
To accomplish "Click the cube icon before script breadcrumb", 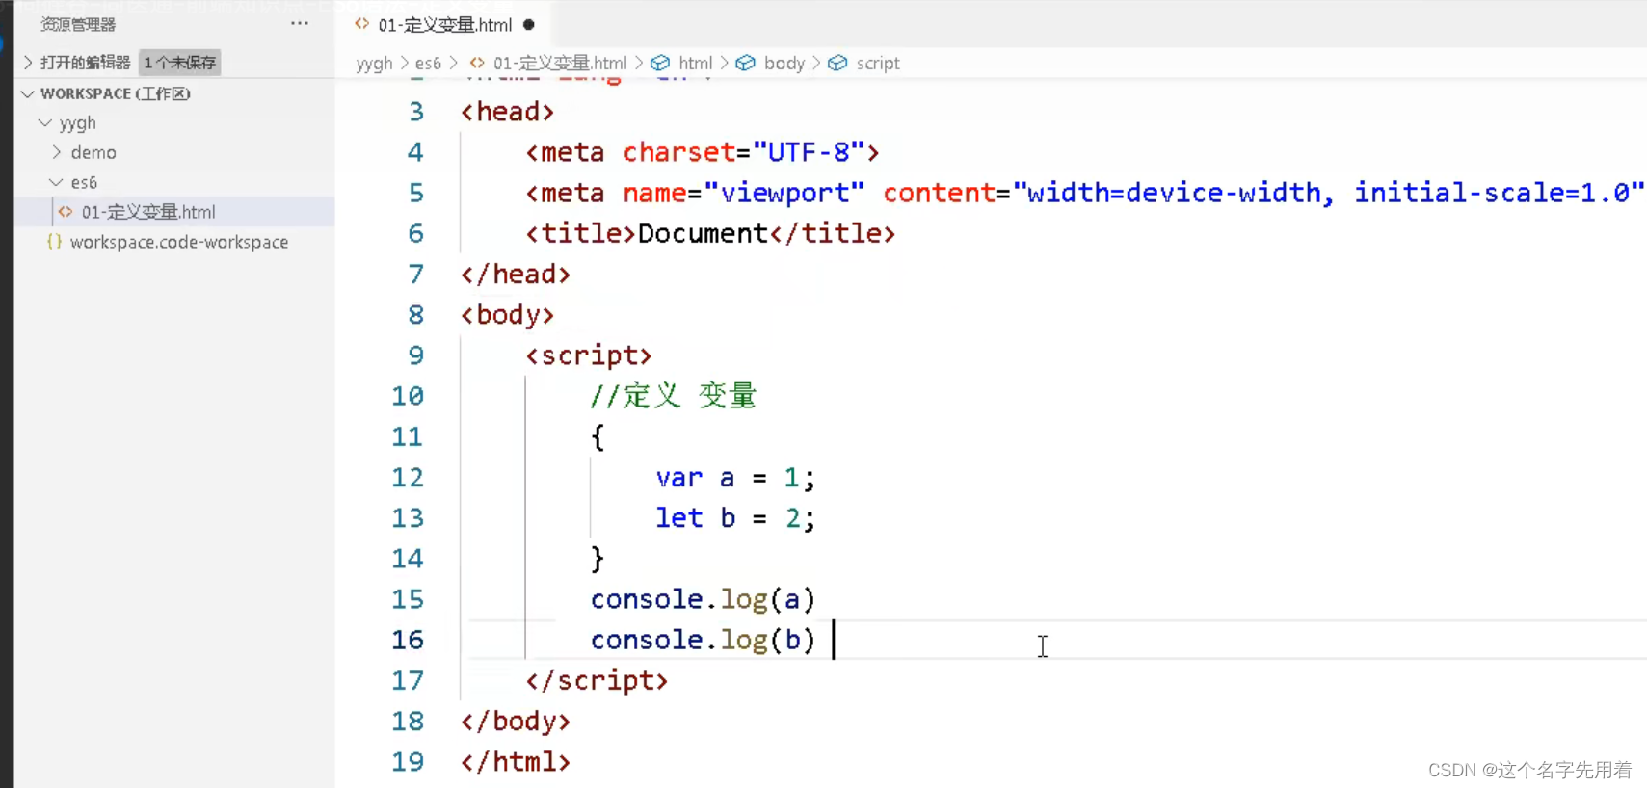I will 837,63.
